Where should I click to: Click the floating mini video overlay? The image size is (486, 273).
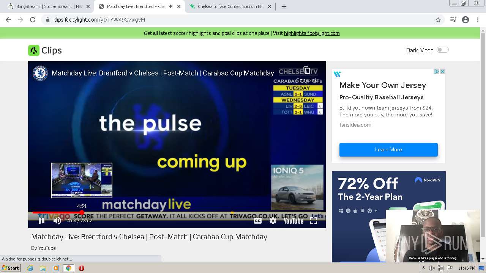tap(432, 236)
